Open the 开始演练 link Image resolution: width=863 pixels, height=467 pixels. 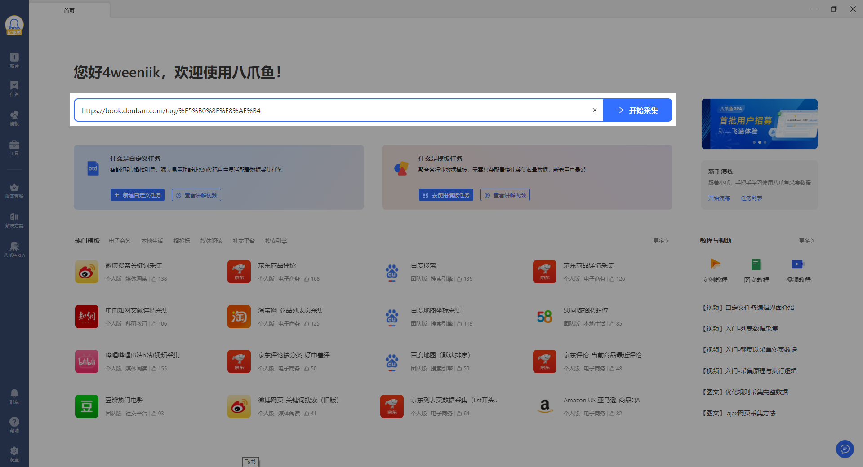pyautogui.click(x=719, y=198)
